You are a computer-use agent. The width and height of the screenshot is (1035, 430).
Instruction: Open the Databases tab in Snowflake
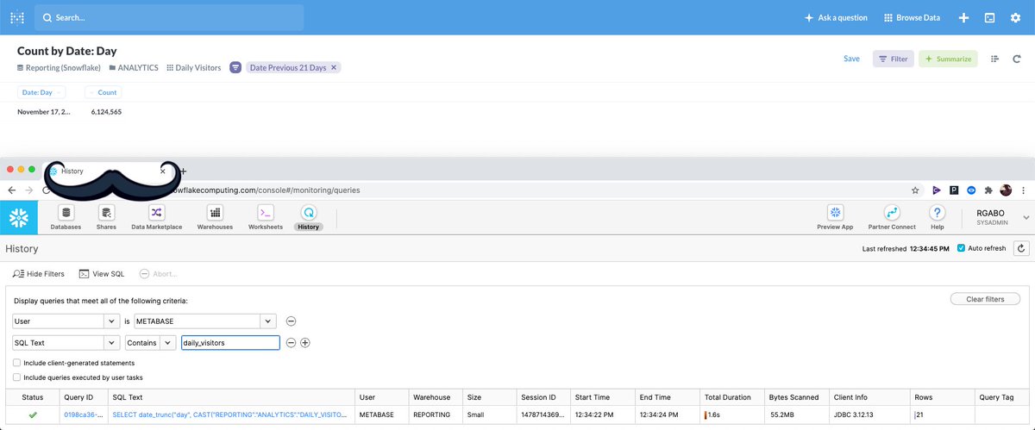pos(66,218)
